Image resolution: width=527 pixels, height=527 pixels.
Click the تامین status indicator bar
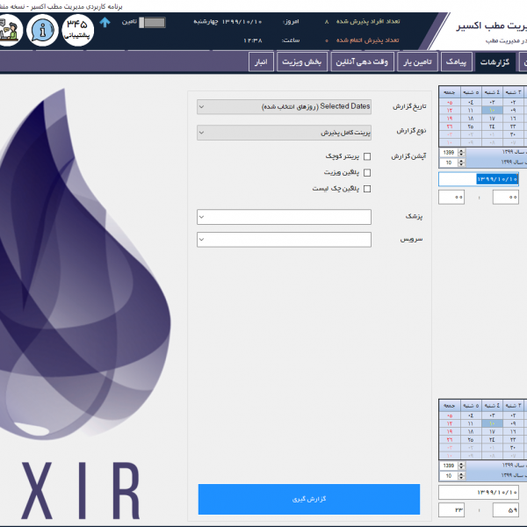[x=154, y=21]
